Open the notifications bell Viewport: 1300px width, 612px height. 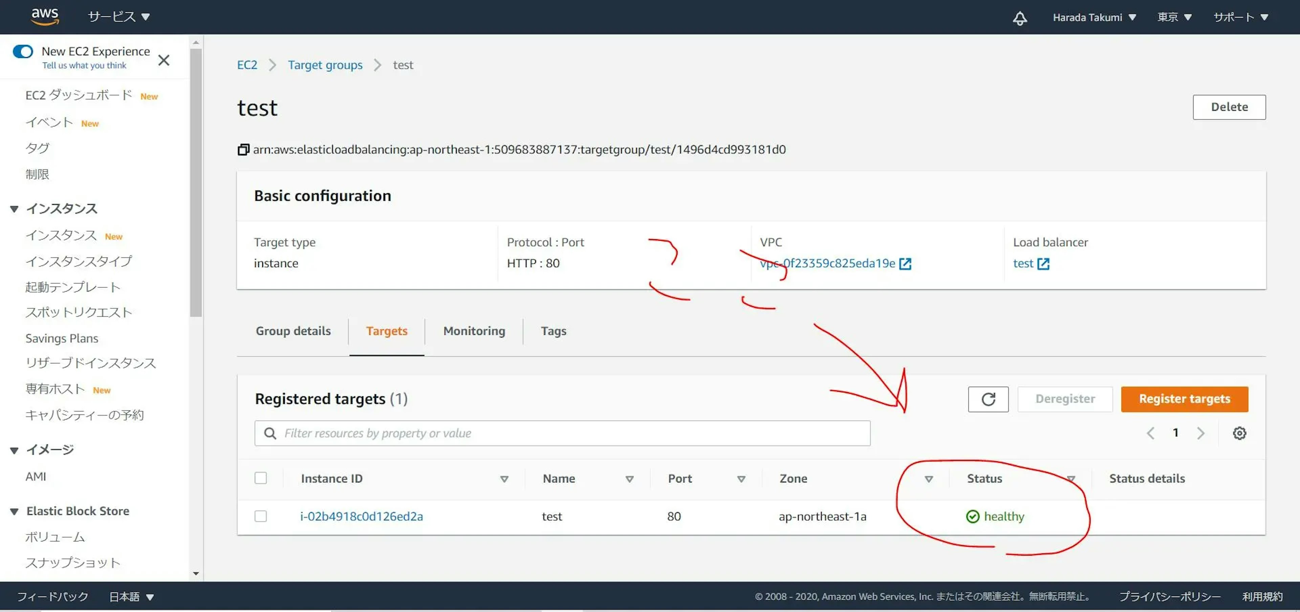(x=1019, y=18)
